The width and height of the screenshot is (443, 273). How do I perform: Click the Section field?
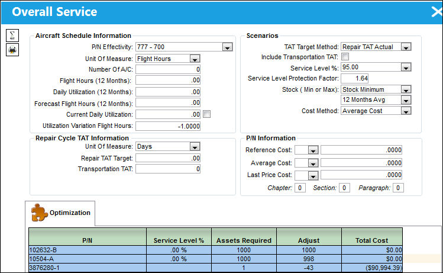(x=344, y=188)
